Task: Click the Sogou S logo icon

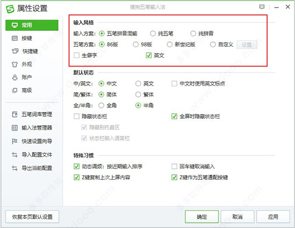Action: [10, 9]
